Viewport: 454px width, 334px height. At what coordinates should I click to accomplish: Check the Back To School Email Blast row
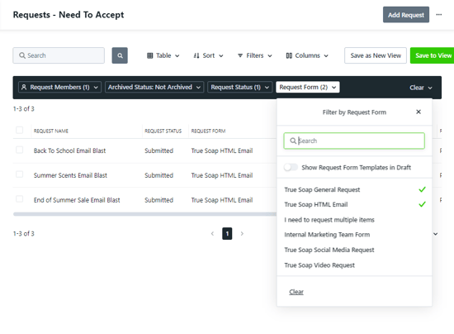[x=20, y=150]
